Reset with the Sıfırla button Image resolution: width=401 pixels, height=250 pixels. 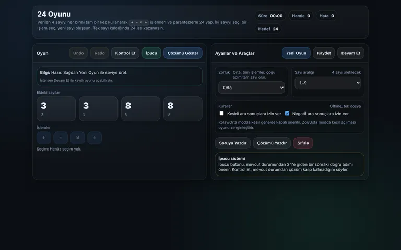tap(303, 143)
